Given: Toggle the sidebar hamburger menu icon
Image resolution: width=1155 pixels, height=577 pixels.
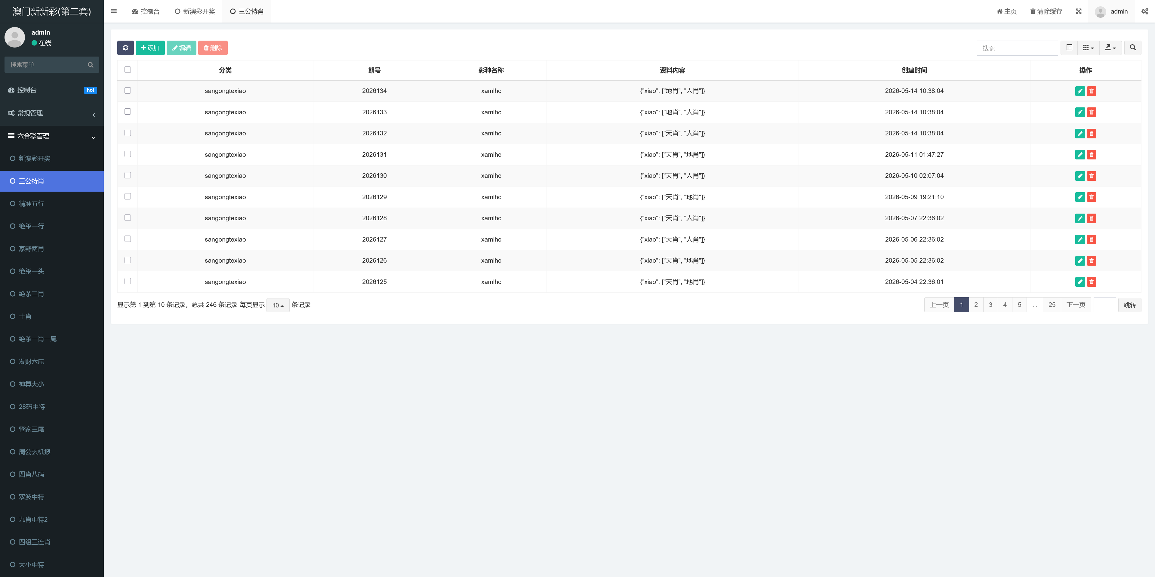Looking at the screenshot, I should click(x=114, y=11).
